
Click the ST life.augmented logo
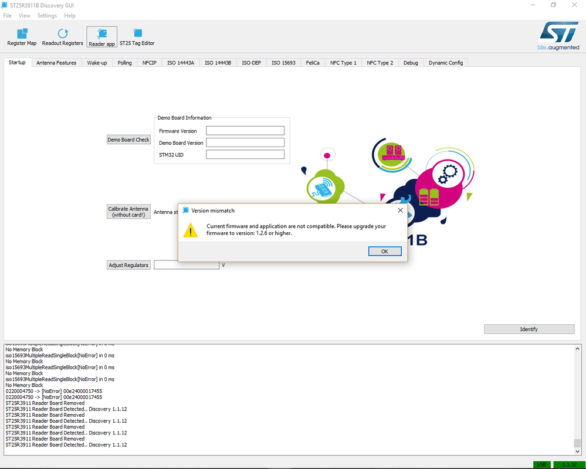pyautogui.click(x=558, y=36)
